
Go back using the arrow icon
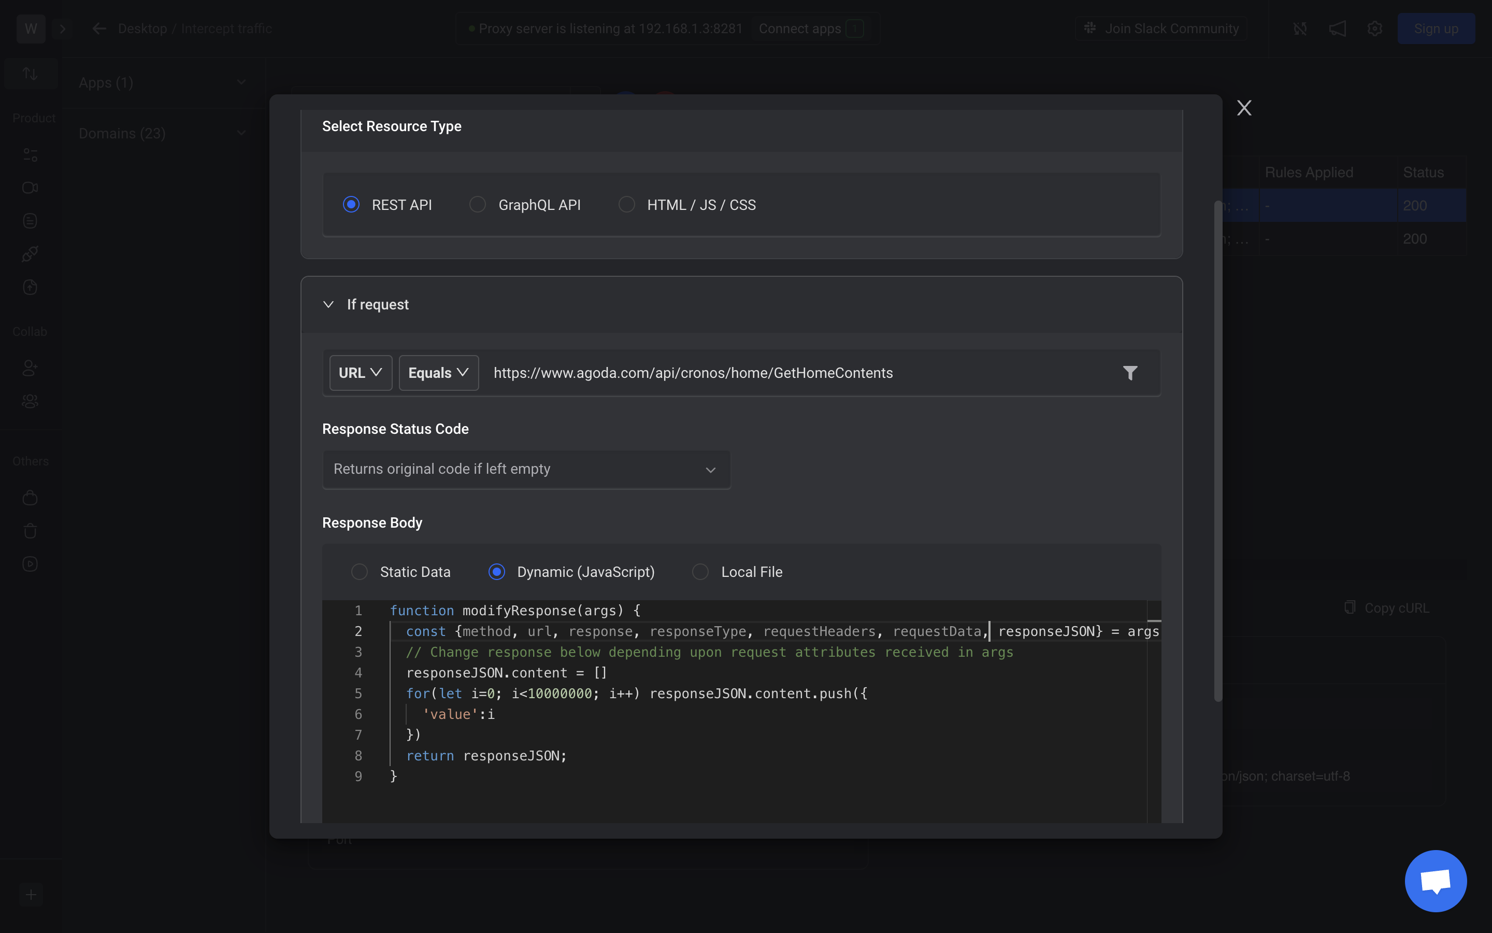coord(98,29)
